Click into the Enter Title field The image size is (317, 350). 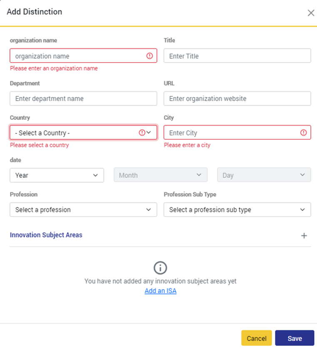(237, 56)
